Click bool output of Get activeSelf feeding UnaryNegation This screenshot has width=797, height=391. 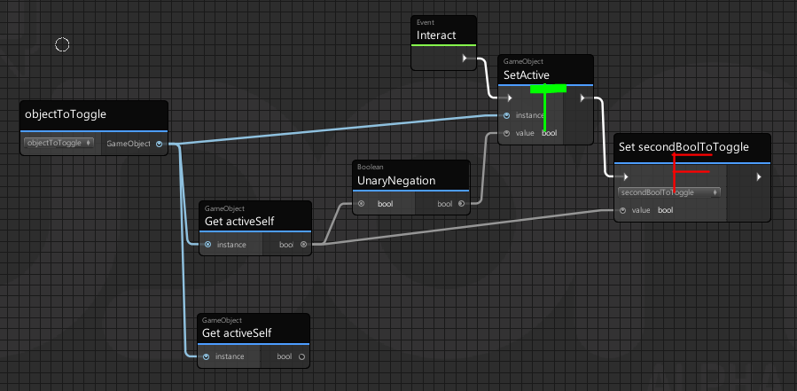pyautogui.click(x=303, y=245)
